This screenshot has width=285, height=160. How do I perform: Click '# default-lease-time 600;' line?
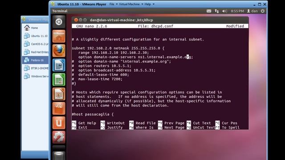101,75
